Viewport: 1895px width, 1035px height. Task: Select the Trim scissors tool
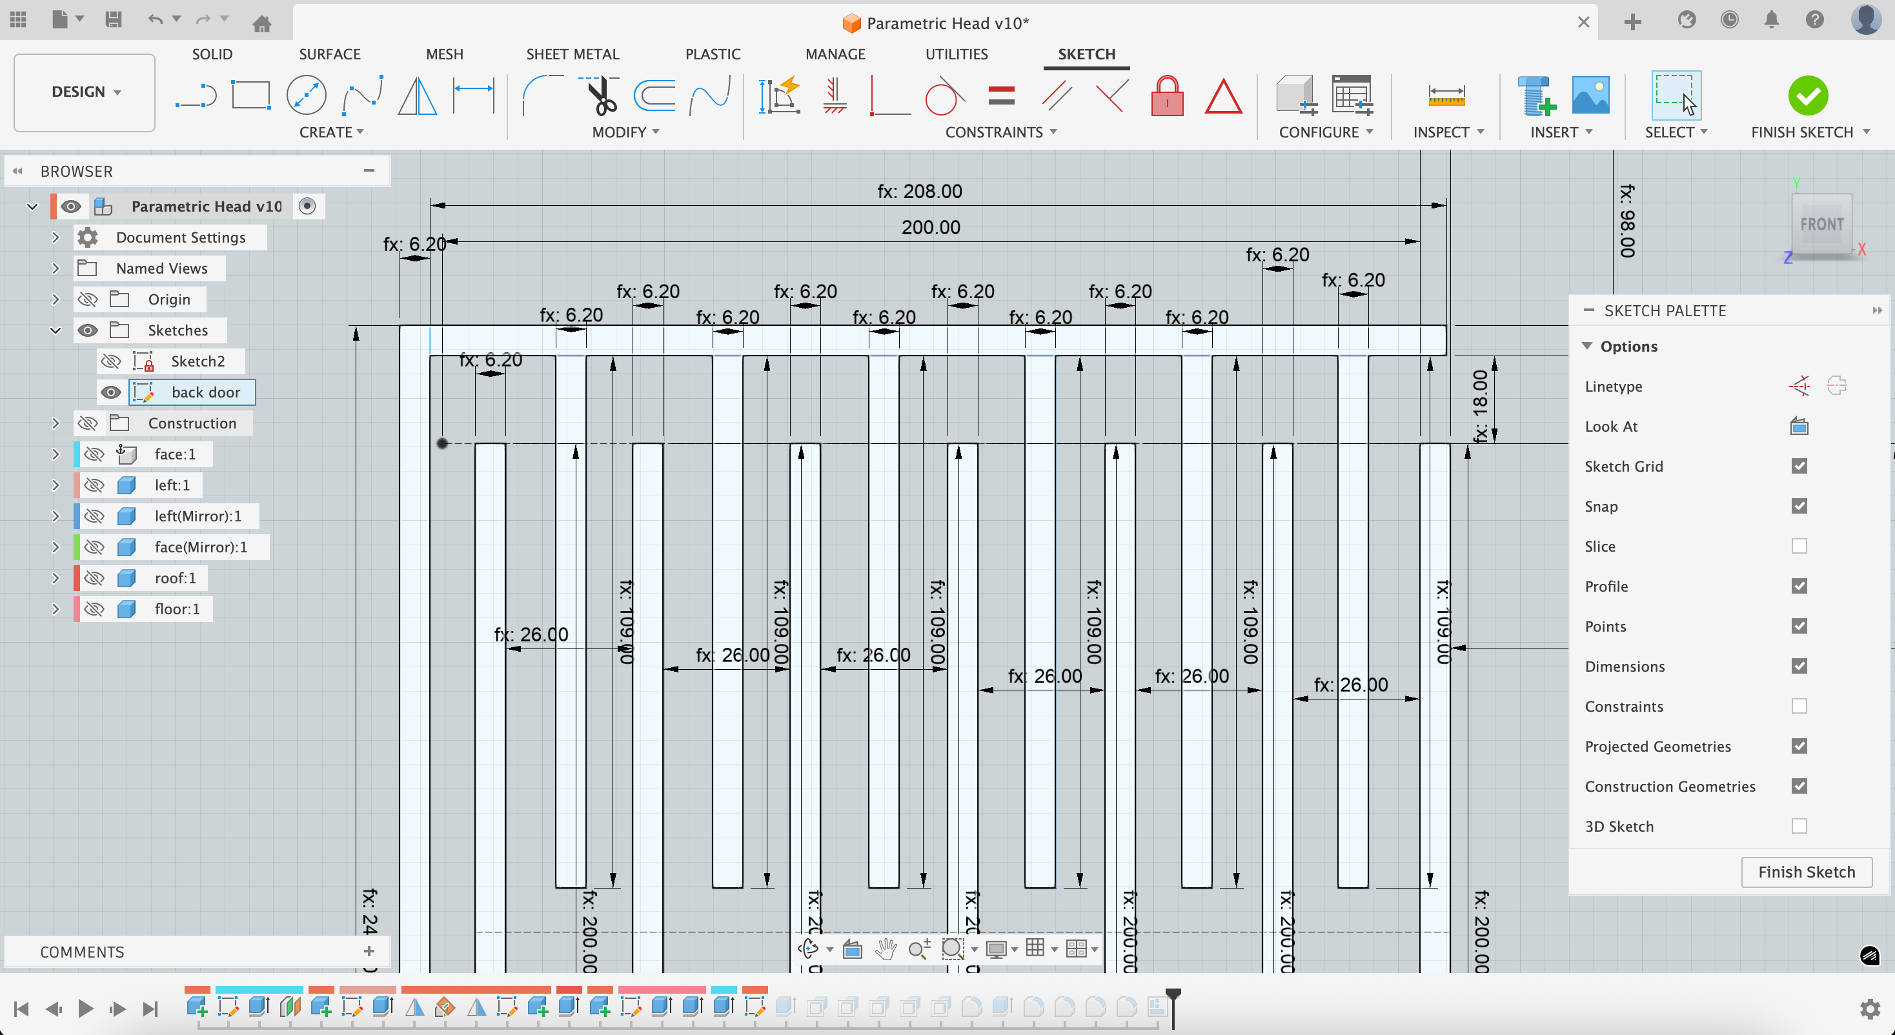[601, 95]
